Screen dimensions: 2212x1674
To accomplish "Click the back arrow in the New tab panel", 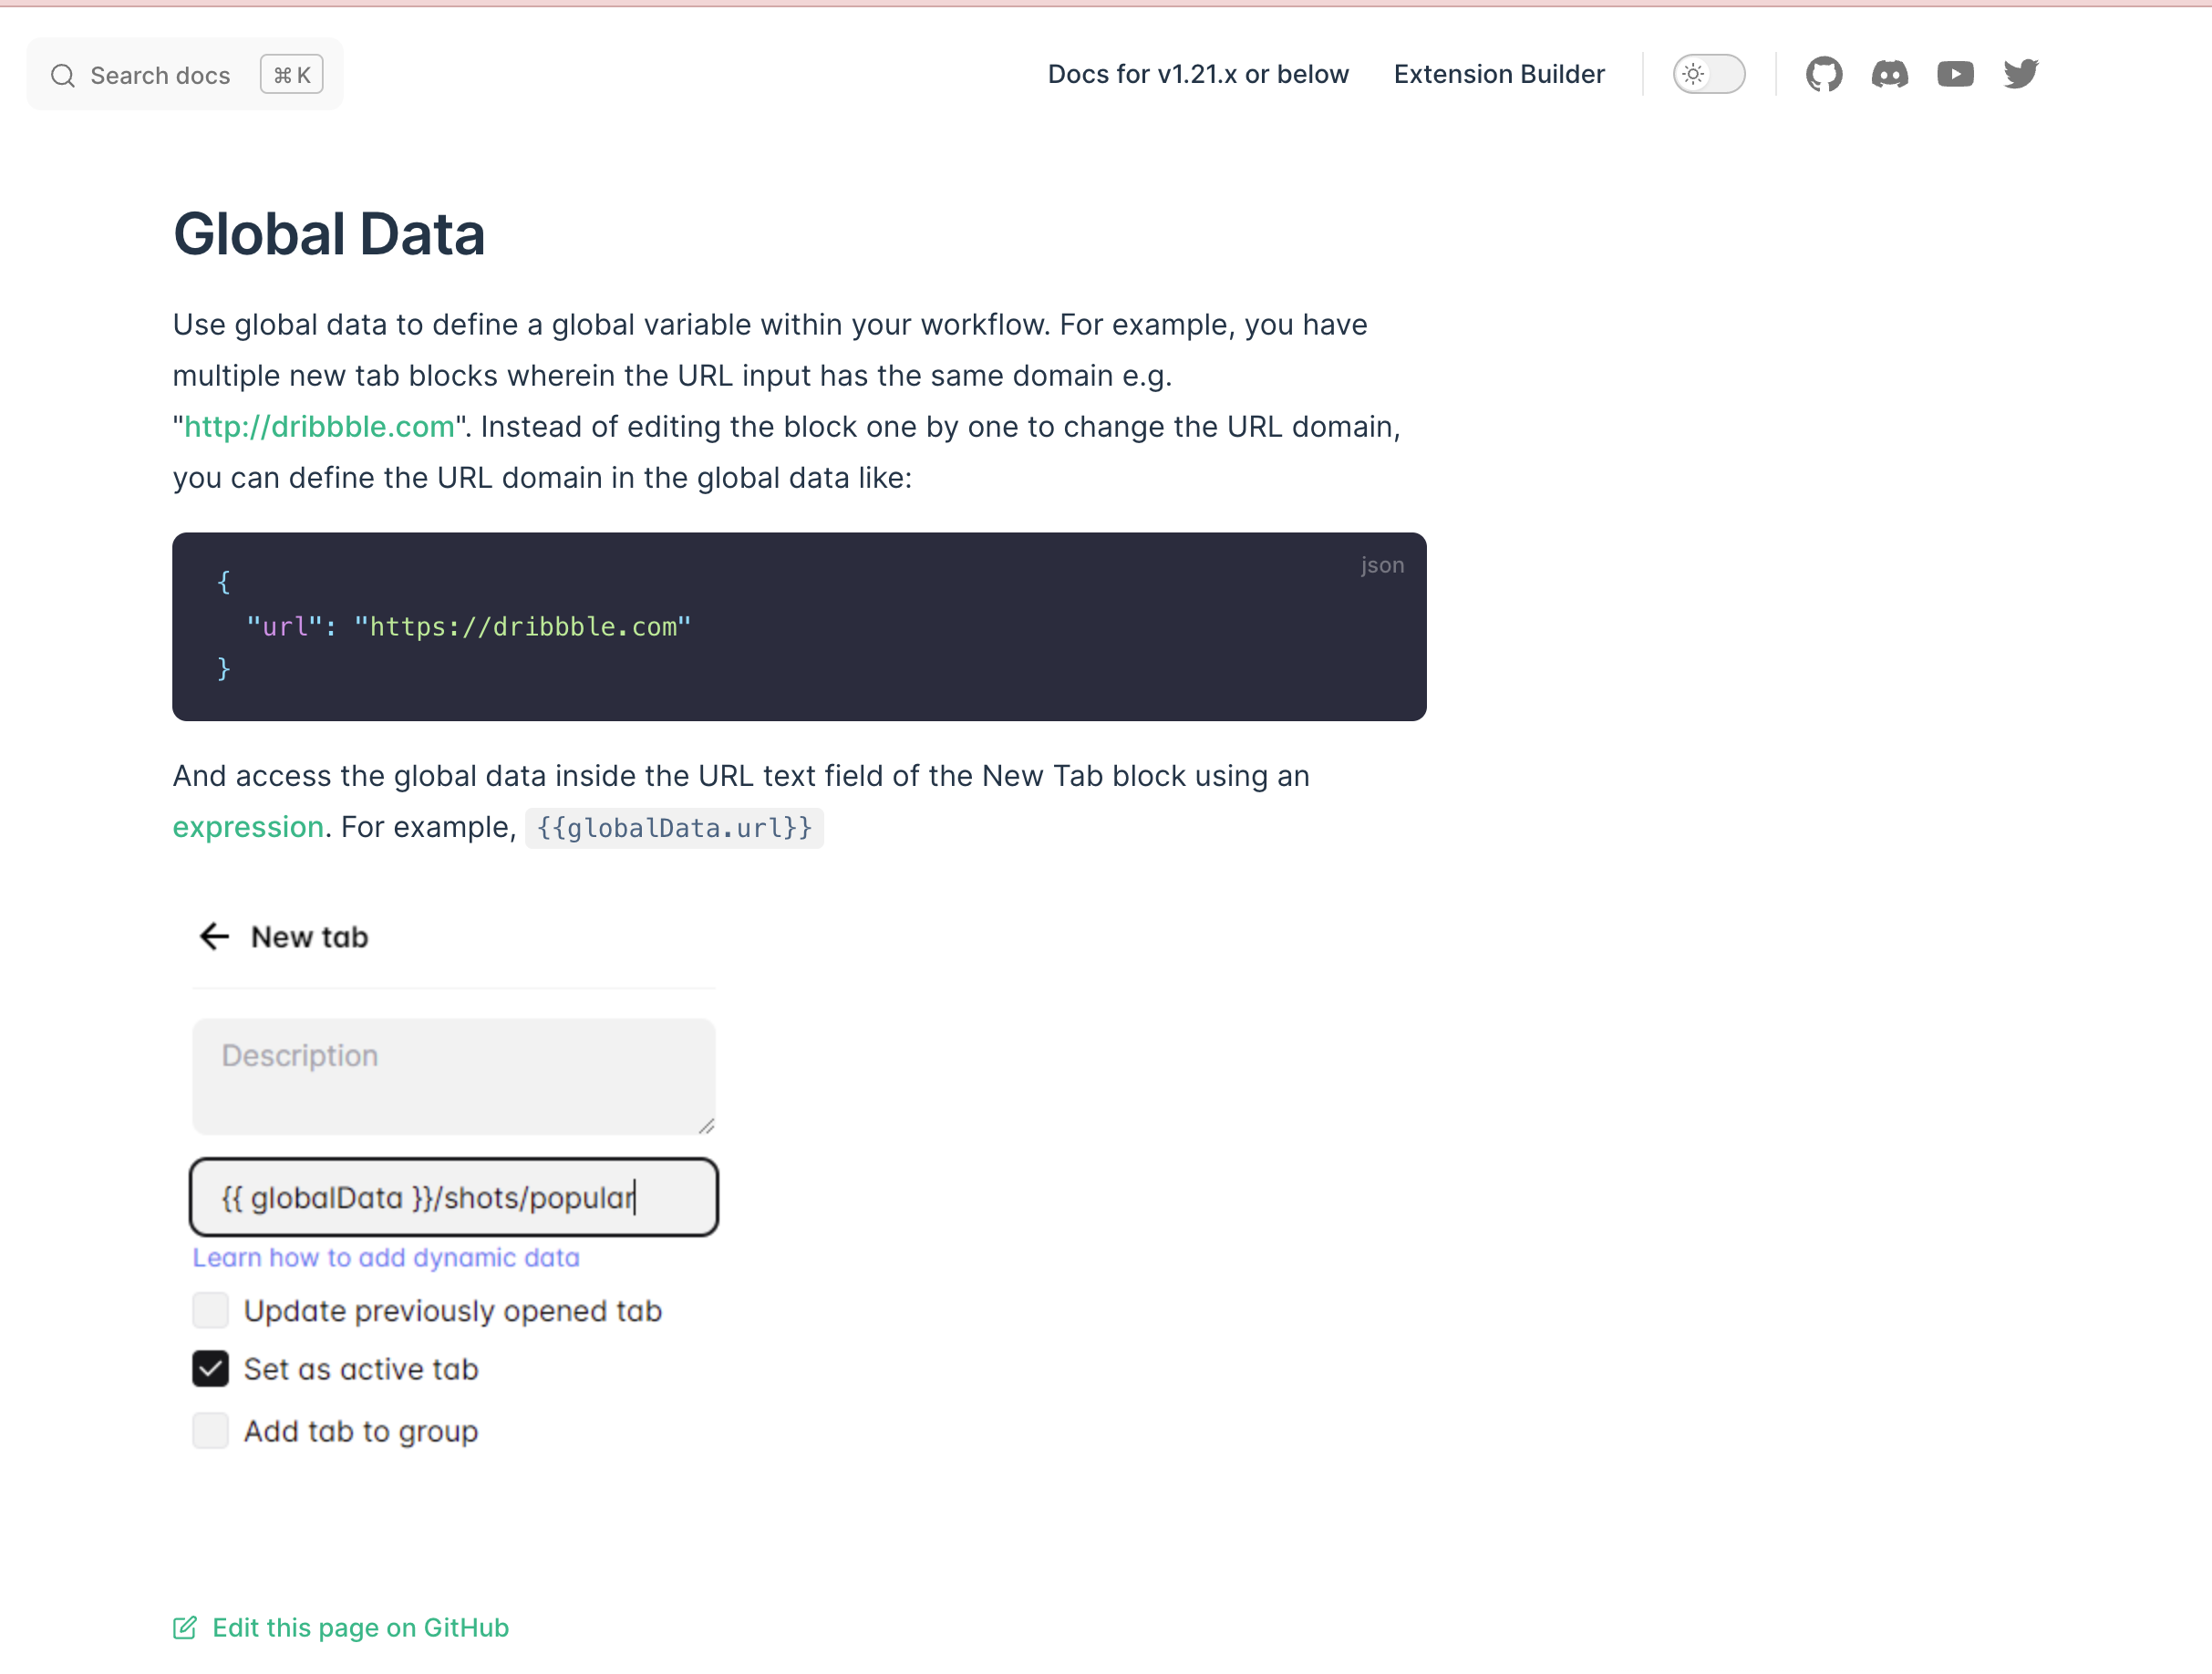I will [214, 937].
